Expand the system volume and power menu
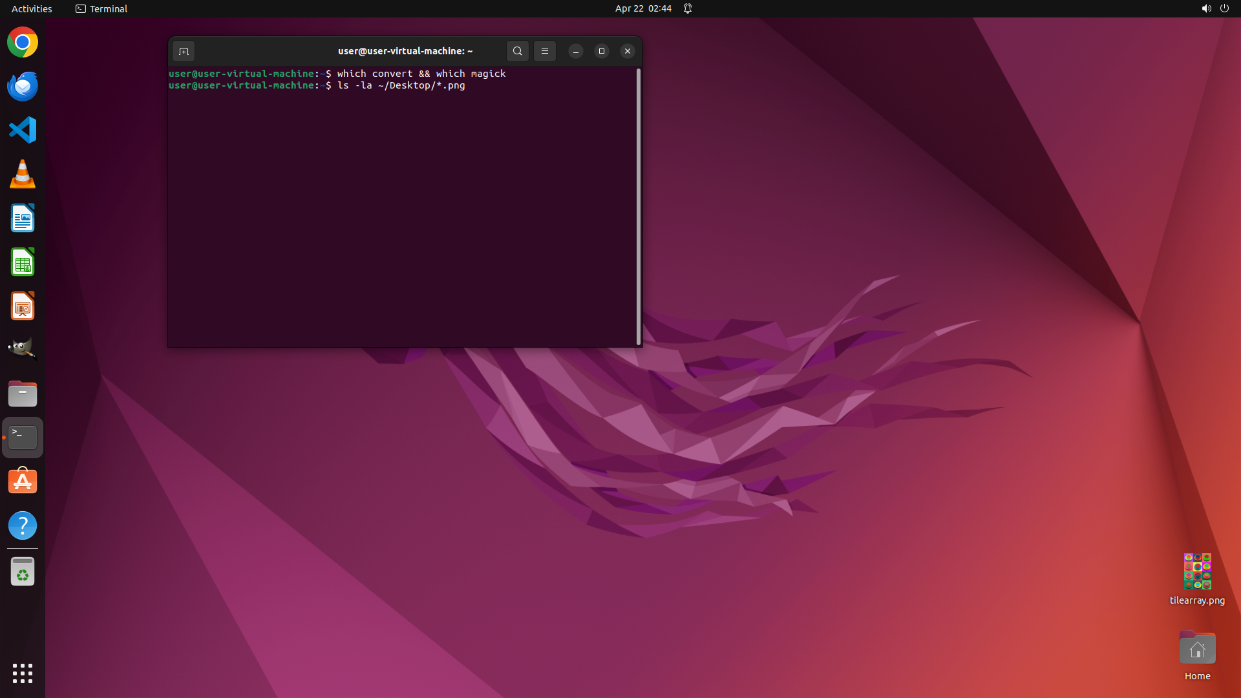1241x698 pixels. pyautogui.click(x=1214, y=8)
